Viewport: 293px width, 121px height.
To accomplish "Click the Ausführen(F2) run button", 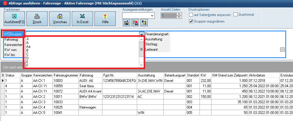I will [x=14, y=19].
